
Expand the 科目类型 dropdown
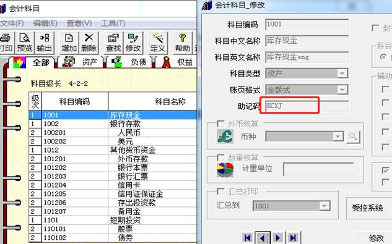(x=342, y=74)
